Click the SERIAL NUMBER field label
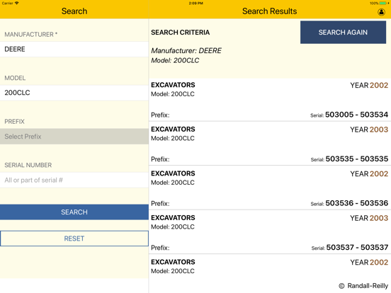The width and height of the screenshot is (391, 293). pyautogui.click(x=28, y=165)
